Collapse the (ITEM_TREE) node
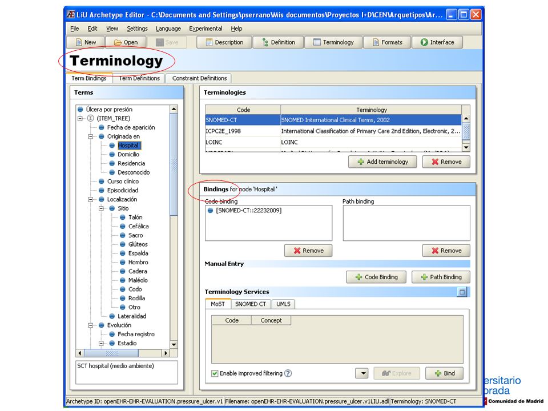The width and height of the screenshot is (548, 411). pyautogui.click(x=80, y=119)
